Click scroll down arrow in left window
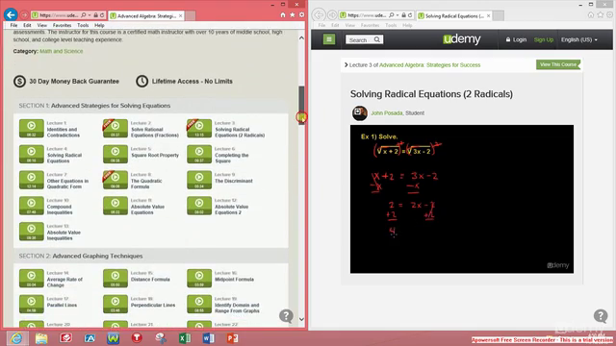Screen dimensions: 616x346 point(301,319)
